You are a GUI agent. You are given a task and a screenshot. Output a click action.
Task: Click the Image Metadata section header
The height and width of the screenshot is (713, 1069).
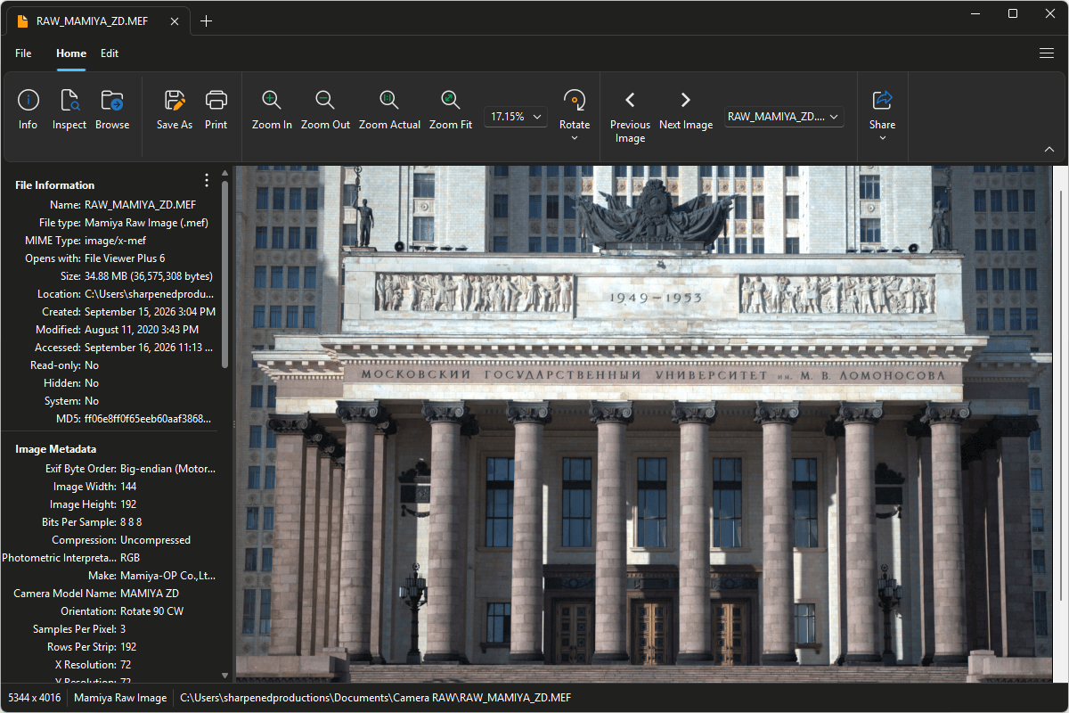(56, 449)
